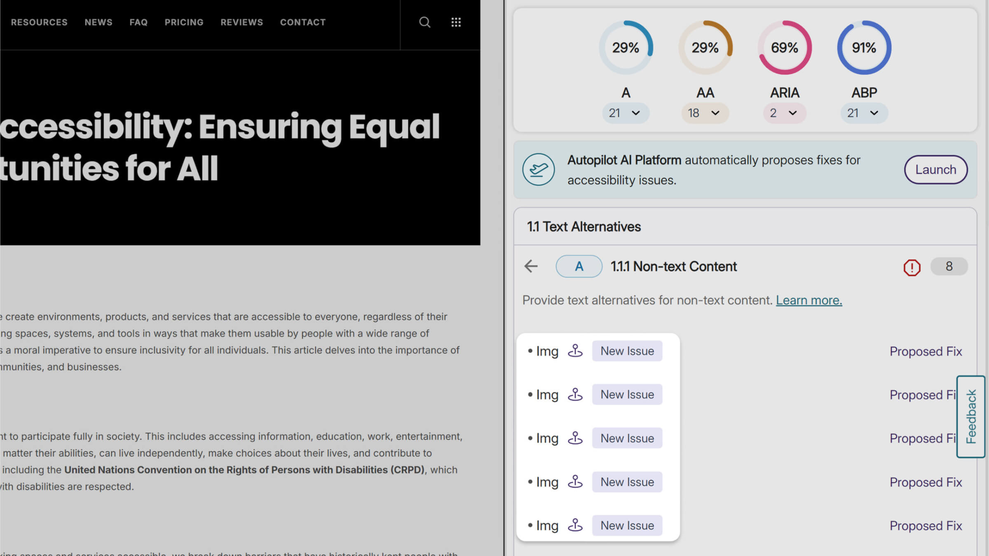Expand the AA level 18 dropdown
989x556 pixels.
coord(705,113)
